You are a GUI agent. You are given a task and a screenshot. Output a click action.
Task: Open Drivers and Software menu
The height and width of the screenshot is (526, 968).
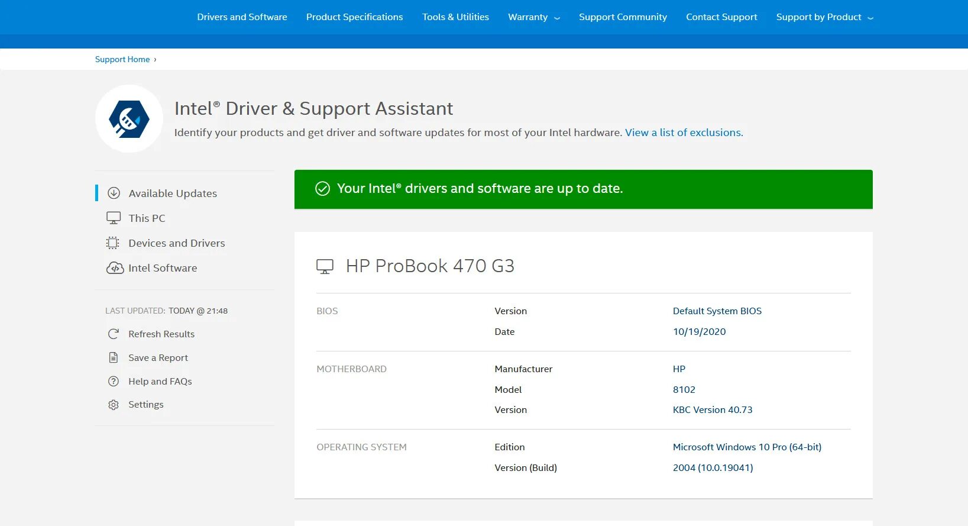pyautogui.click(x=242, y=17)
